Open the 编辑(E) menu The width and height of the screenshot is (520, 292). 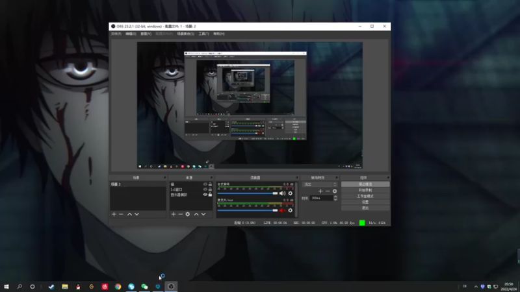pos(131,34)
